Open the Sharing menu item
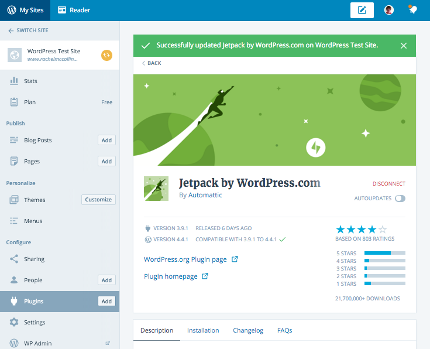The width and height of the screenshot is (430, 349). (60, 259)
